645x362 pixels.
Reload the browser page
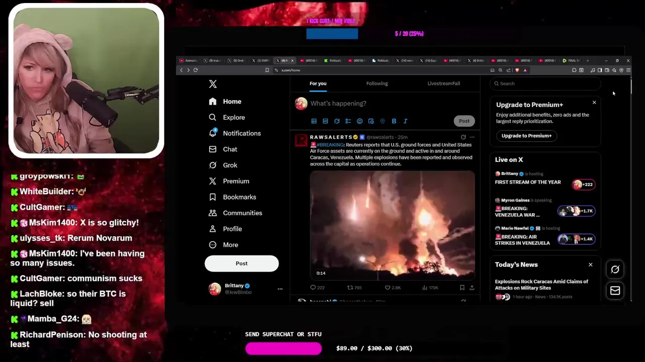coord(196,70)
